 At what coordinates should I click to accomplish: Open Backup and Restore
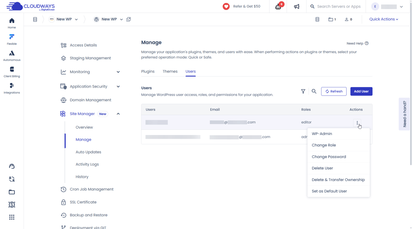click(89, 215)
